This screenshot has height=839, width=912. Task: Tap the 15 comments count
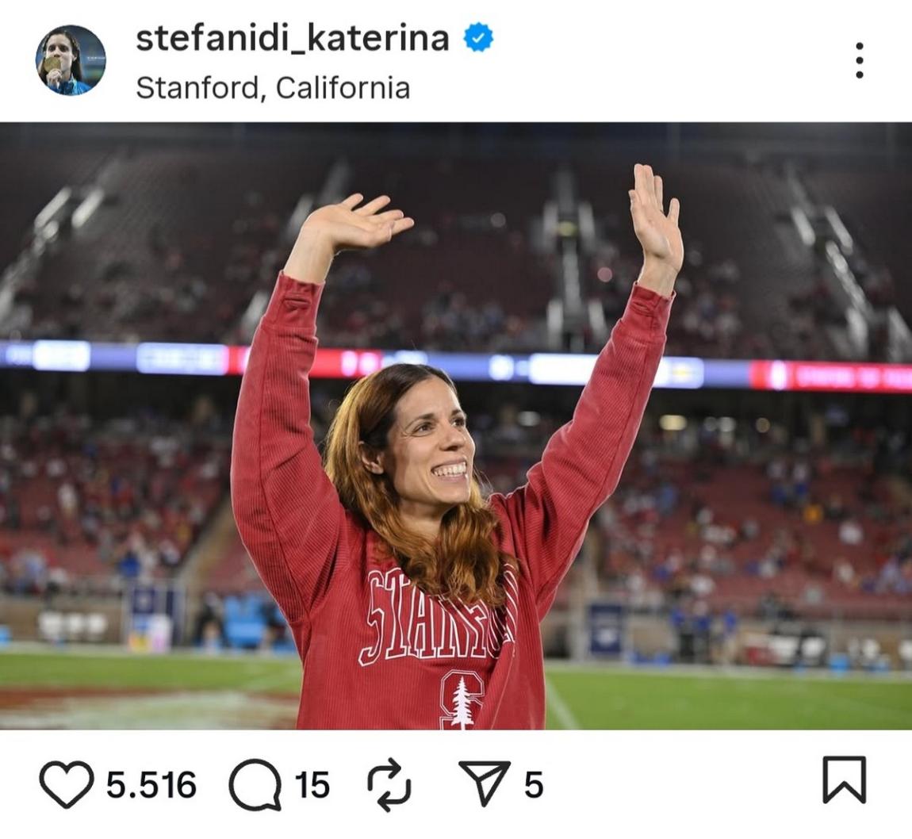coord(312,785)
